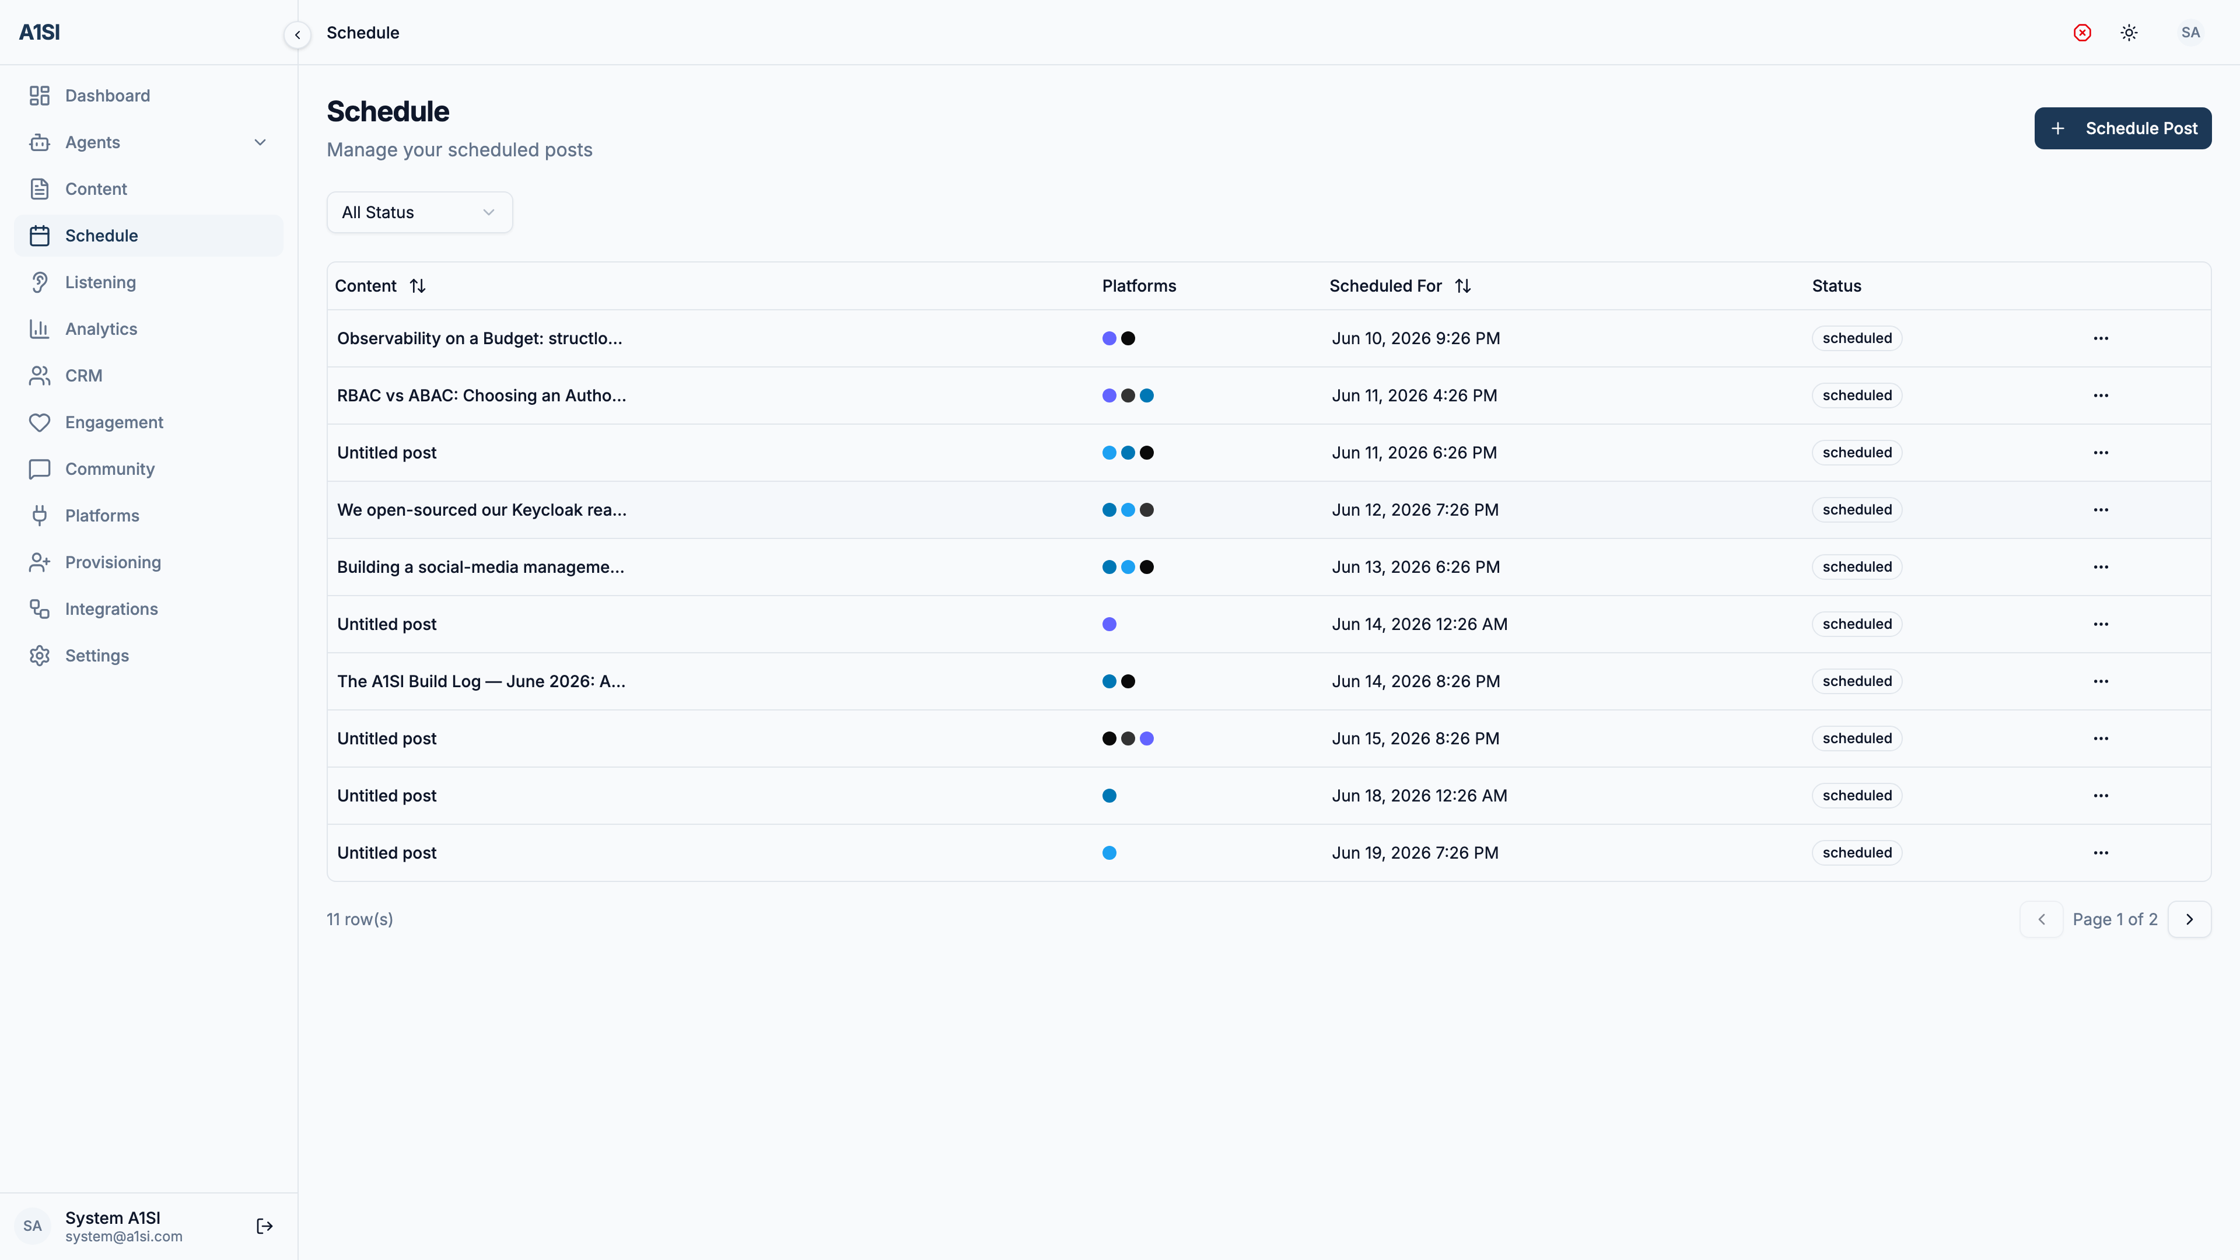Click the Agents robot icon

coord(39,142)
